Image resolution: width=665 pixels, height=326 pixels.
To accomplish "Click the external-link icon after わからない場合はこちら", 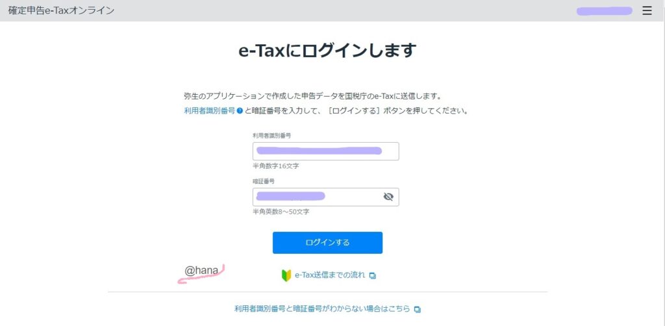I will (x=418, y=310).
